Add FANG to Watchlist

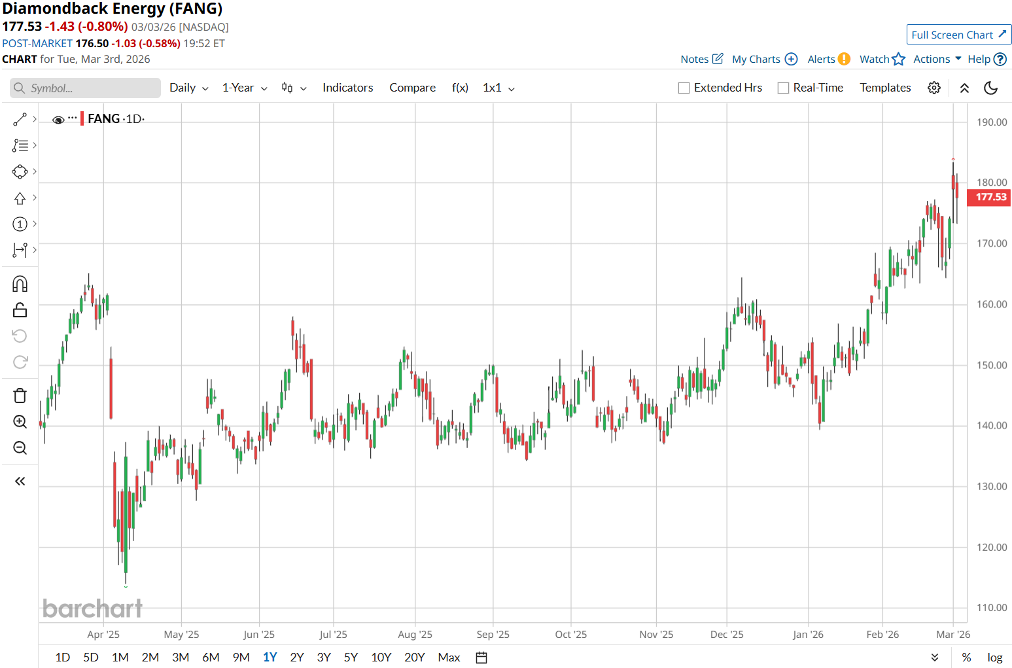pyautogui.click(x=882, y=59)
